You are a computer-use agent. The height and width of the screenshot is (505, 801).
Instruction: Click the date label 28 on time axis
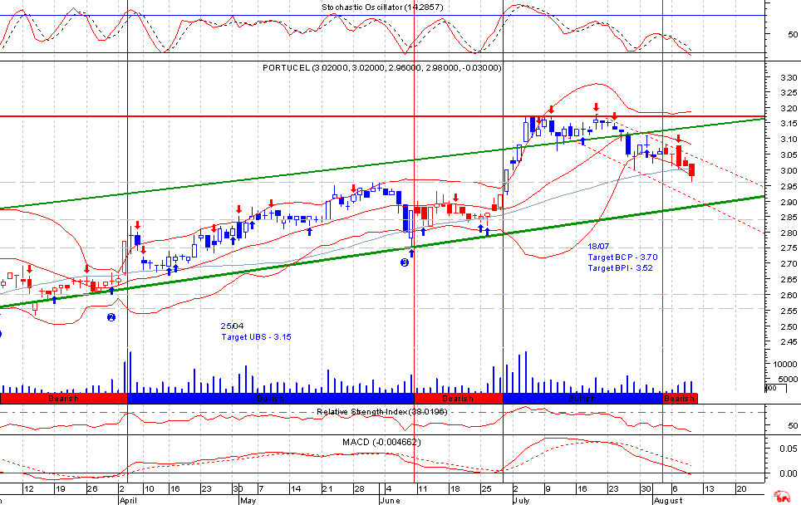point(359,489)
